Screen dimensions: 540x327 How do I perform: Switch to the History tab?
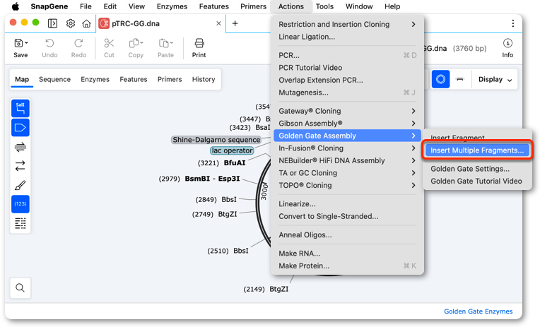(x=204, y=79)
